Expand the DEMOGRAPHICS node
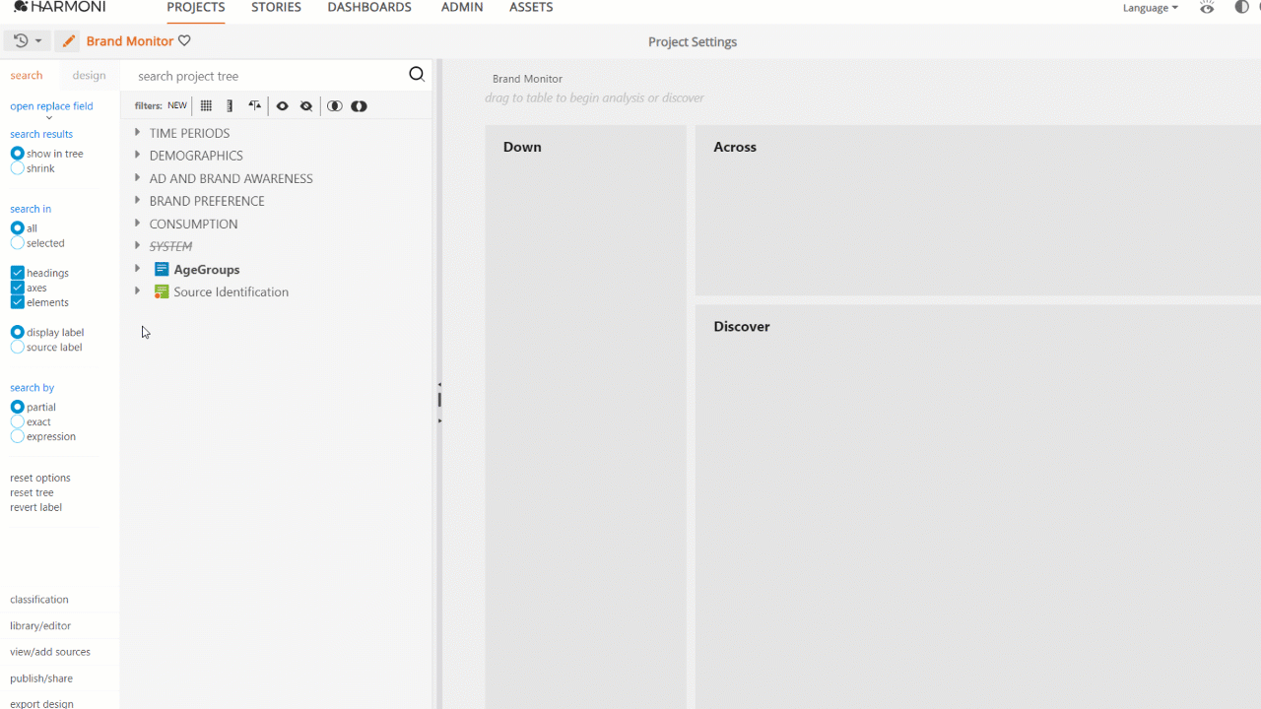The width and height of the screenshot is (1261, 709). (x=137, y=155)
